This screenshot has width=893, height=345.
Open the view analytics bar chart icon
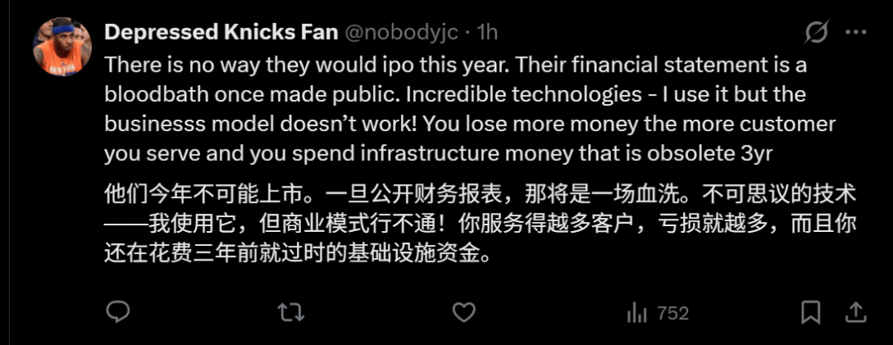[637, 312]
